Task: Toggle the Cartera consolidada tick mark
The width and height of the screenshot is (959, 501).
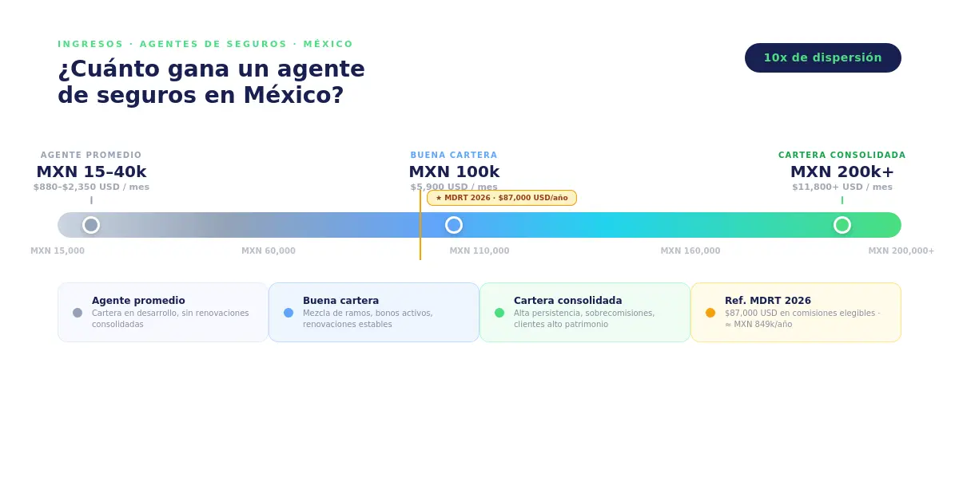Action: coord(842,200)
